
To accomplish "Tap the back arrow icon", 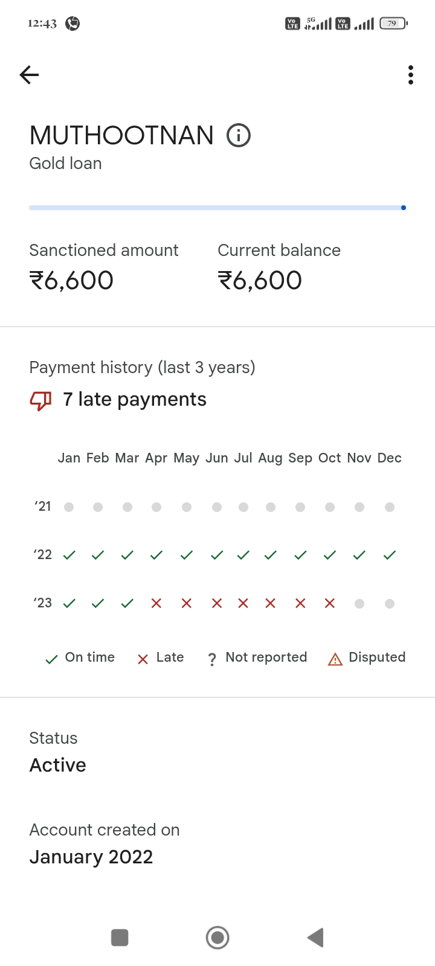I will coord(29,75).
